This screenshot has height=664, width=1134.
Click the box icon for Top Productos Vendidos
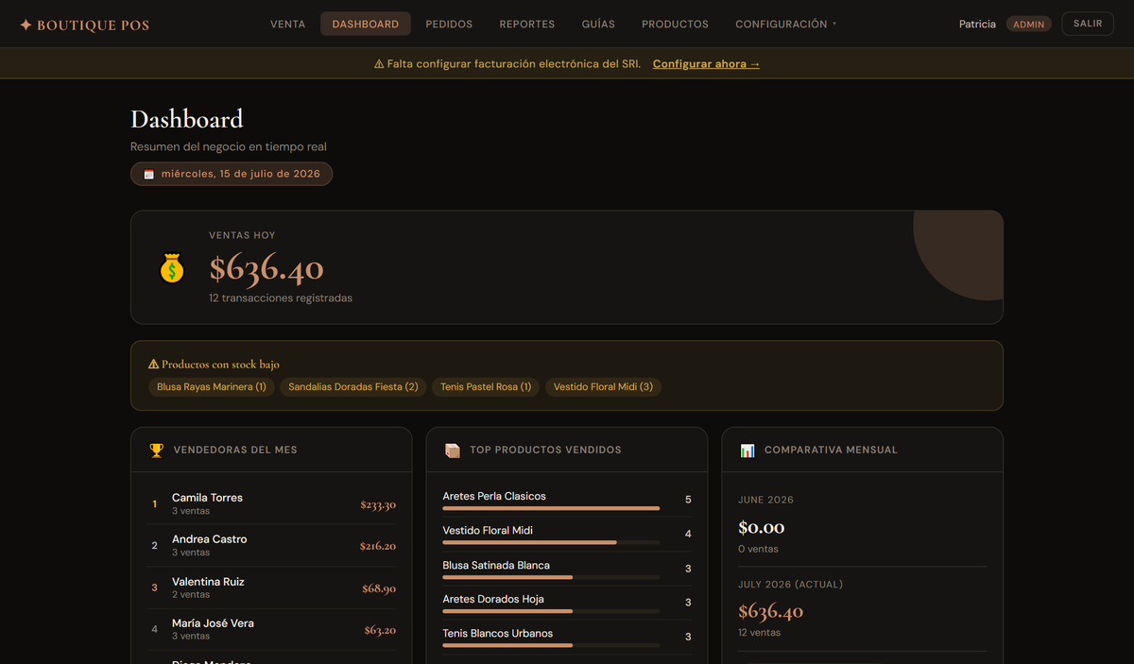452,451
